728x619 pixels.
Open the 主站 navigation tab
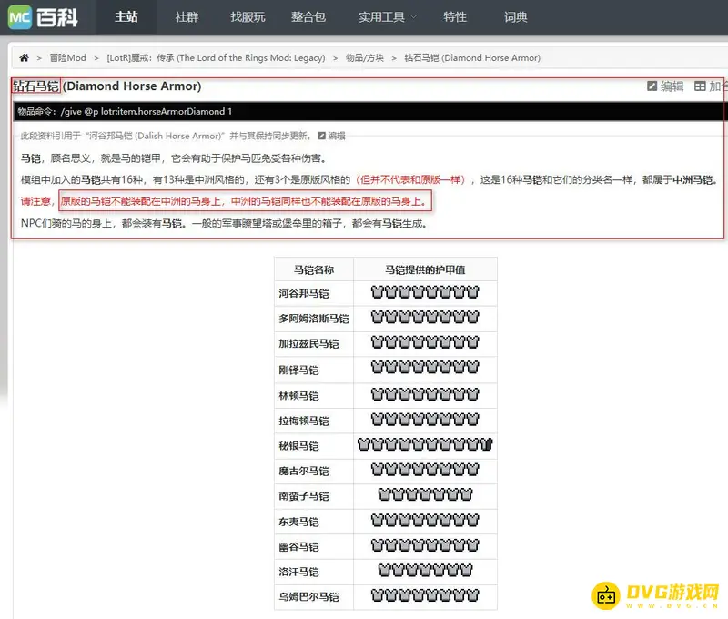127,17
